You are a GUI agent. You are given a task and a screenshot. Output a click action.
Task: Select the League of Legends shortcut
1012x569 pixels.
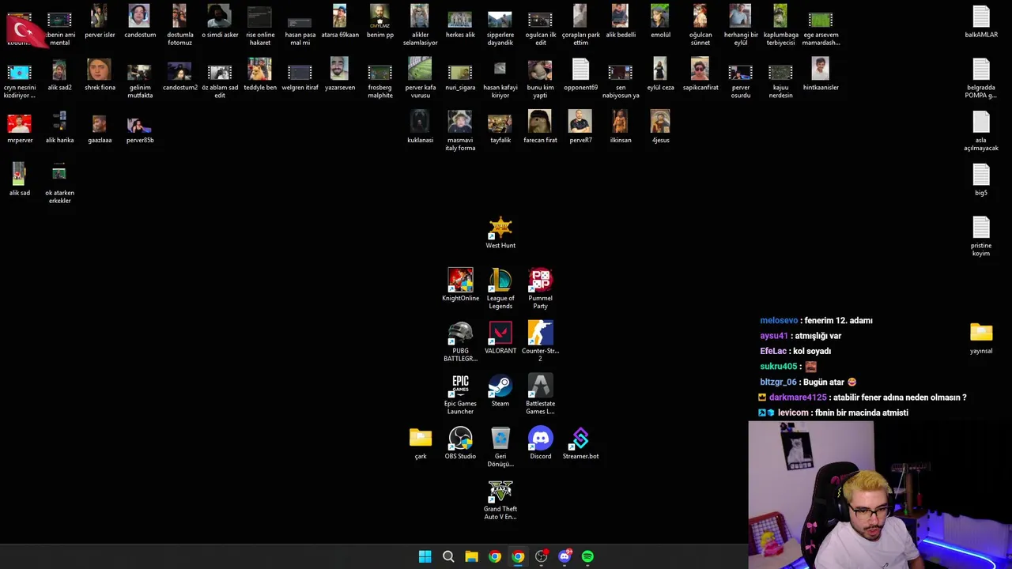click(500, 289)
